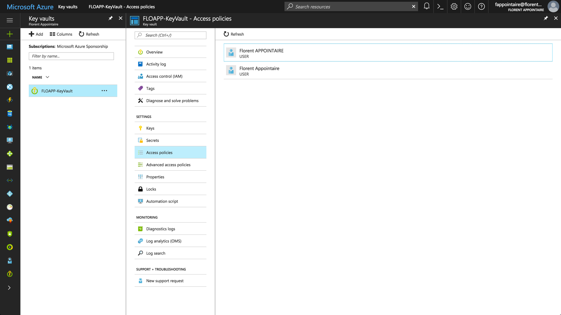Click the Microsoft Azure home link

pyautogui.click(x=30, y=7)
